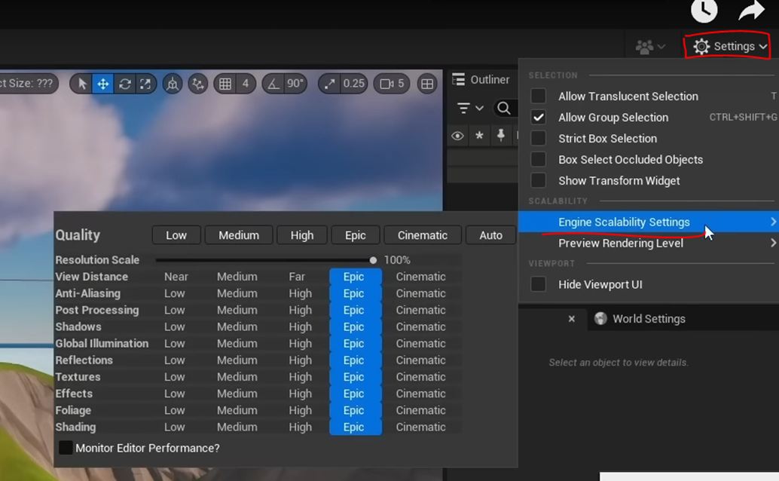Set overall Quality to Medium
This screenshot has width=779, height=481.
pyautogui.click(x=239, y=235)
